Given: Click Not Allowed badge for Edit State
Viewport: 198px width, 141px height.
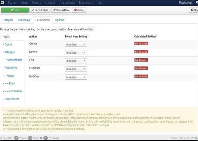Looking at the screenshot, I should tap(141, 68).
